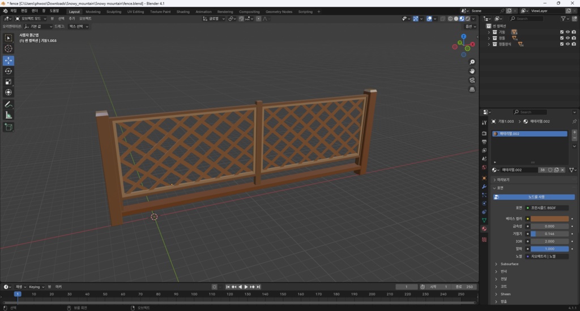Toggle the camera view icon
Screen dimensions: 580x311
coord(472,80)
